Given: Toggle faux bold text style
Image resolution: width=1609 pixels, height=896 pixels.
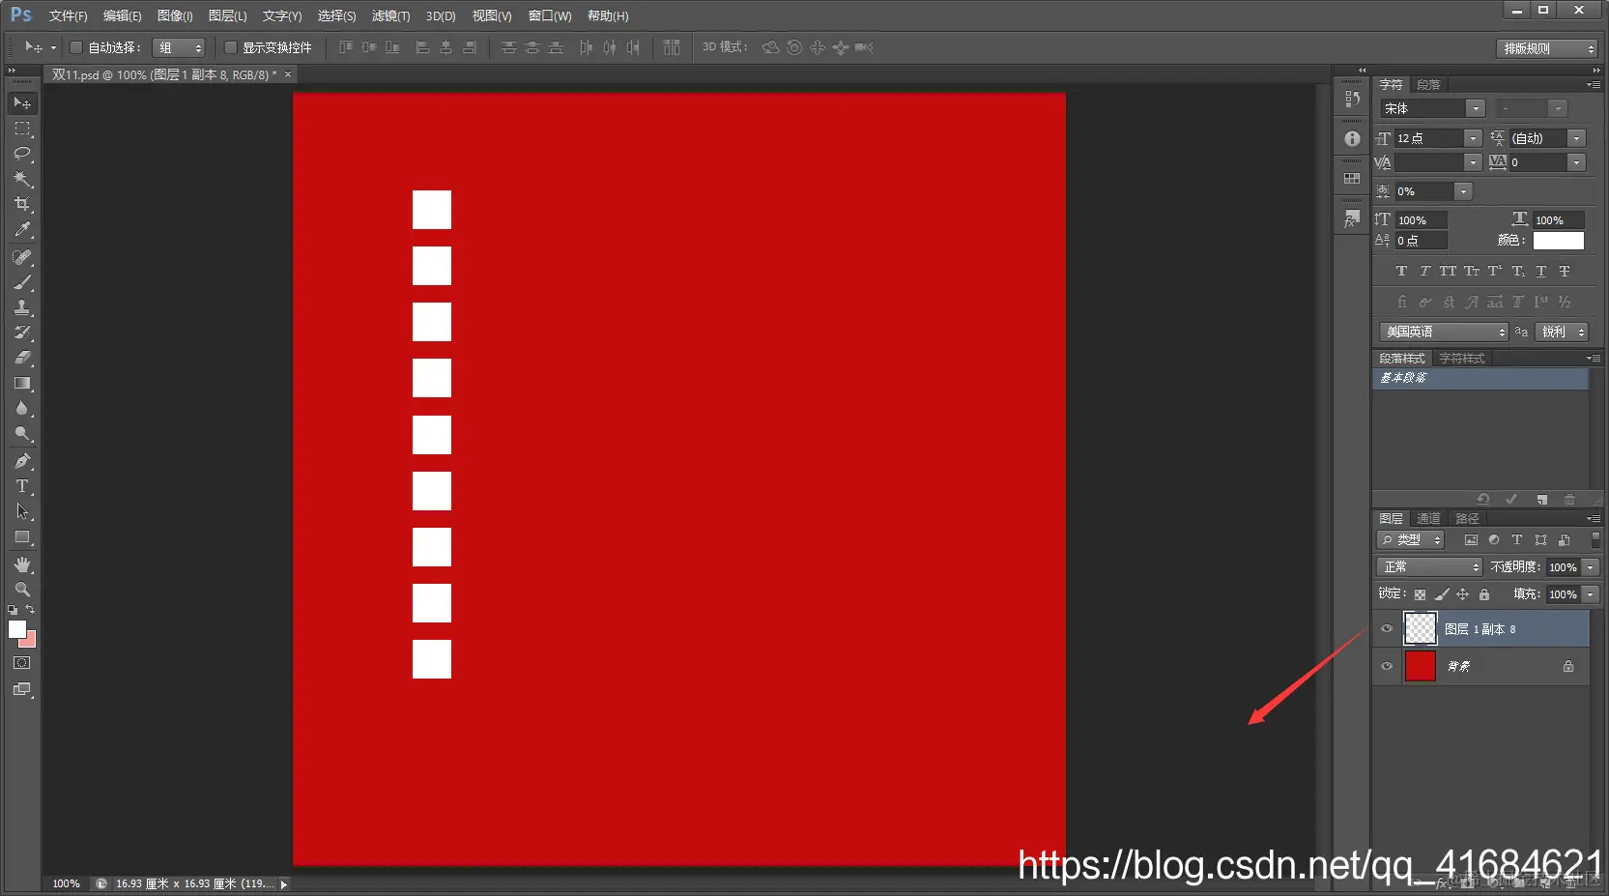Looking at the screenshot, I should click(1401, 272).
